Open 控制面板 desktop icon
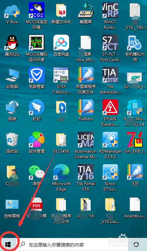Viewport: 147px width, 251px height. [x=12, y=204]
